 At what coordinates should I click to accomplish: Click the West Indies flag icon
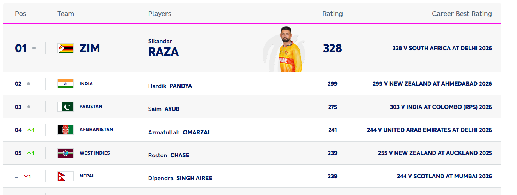65,153
